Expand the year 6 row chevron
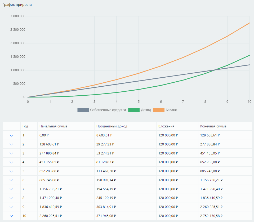Image resolution: width=254 pixels, height=222 pixels. tap(11, 180)
